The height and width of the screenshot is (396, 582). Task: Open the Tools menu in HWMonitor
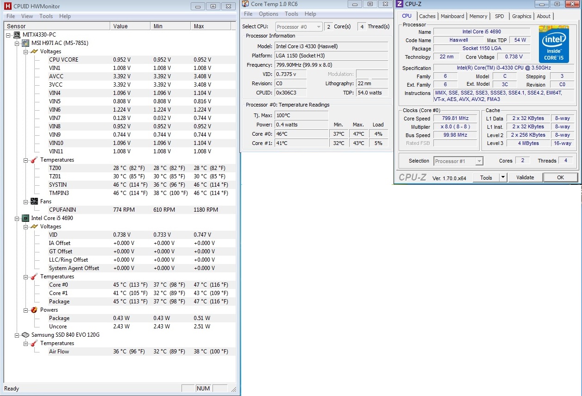46,16
